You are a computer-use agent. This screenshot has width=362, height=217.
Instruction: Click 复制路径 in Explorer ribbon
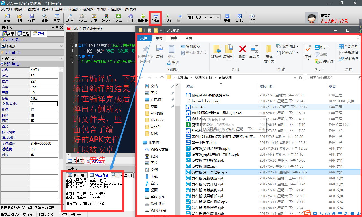pyautogui.click(x=190, y=46)
